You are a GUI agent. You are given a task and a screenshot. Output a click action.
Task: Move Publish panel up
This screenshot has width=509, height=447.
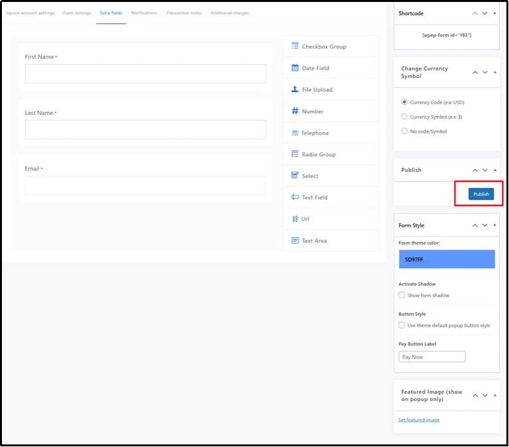(x=475, y=170)
